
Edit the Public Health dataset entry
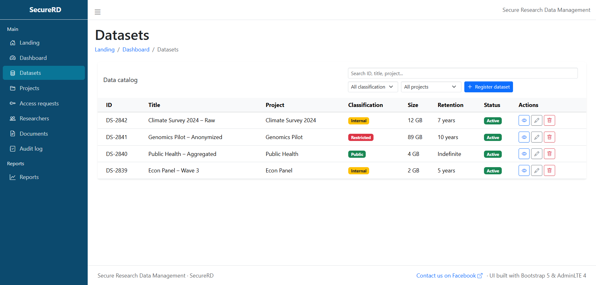[536, 154]
